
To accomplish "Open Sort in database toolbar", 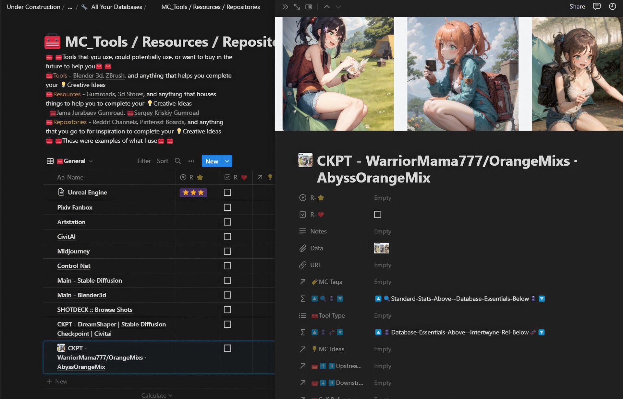I will click(162, 161).
